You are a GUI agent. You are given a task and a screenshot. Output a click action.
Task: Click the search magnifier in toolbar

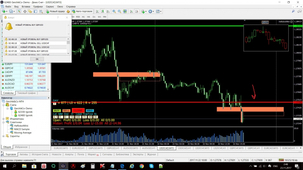pyautogui.click(x=293, y=11)
